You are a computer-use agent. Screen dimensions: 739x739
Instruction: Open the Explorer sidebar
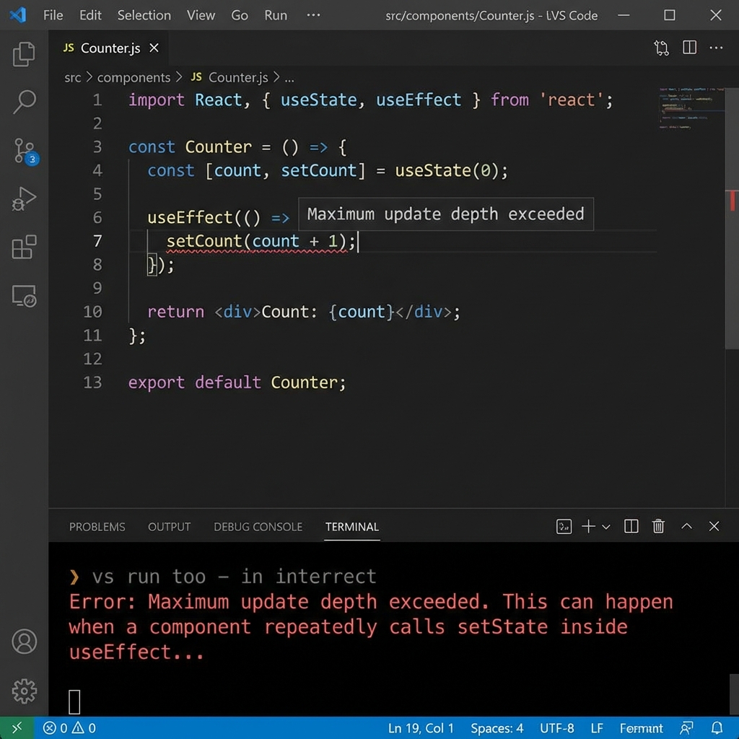point(25,54)
